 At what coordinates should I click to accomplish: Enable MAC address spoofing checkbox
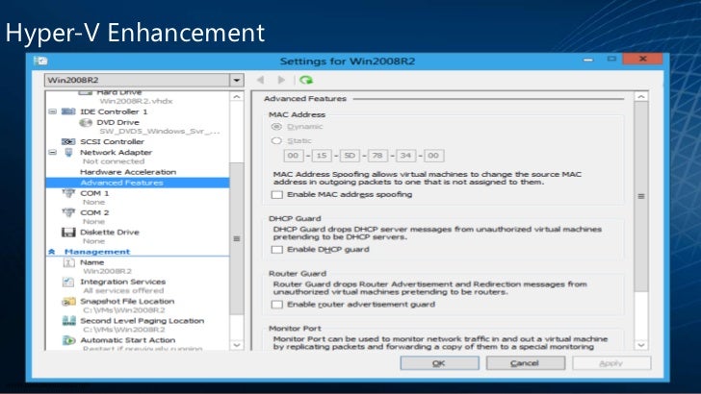tap(277, 194)
